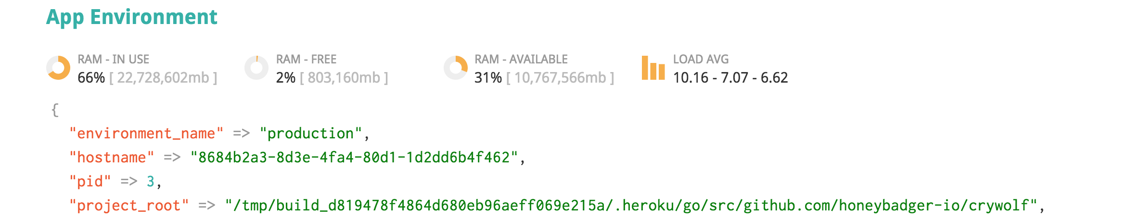Image resolution: width=1126 pixels, height=221 pixels.
Task: Click the RAM - AVAILABLE label
Action: (521, 59)
